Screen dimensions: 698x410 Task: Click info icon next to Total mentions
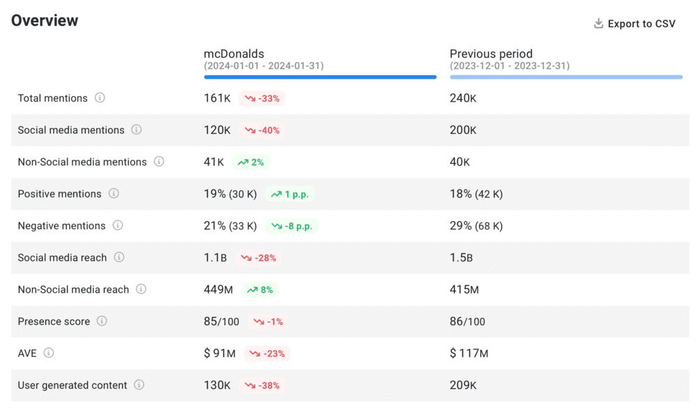tap(100, 98)
